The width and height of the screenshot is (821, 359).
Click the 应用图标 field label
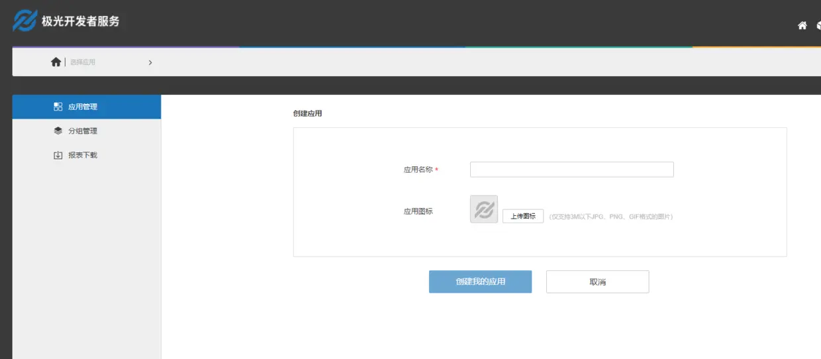[418, 211]
